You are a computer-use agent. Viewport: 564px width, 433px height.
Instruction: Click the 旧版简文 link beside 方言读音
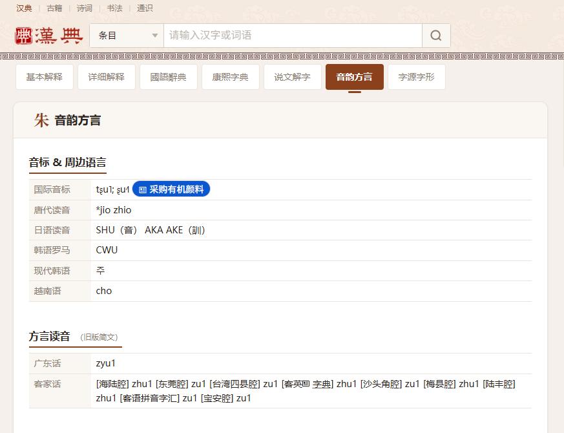point(99,337)
